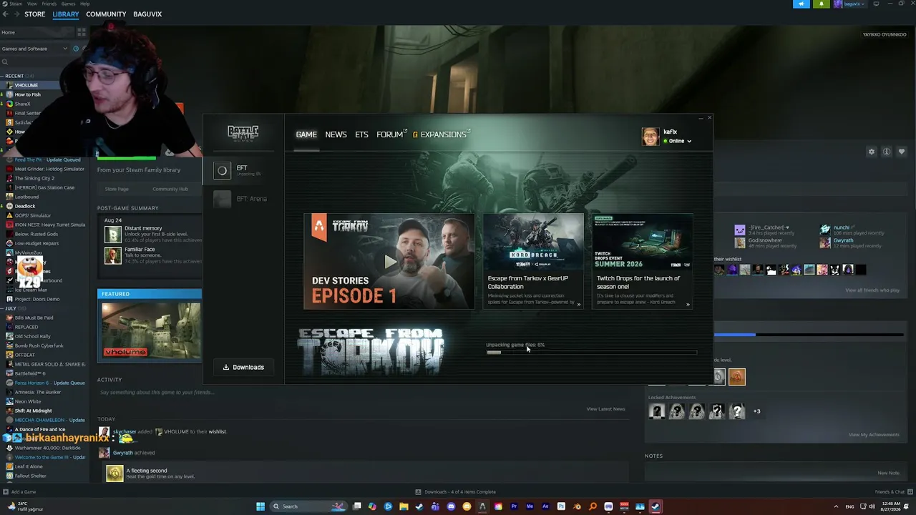
Task: Open the EXPANSIONS tab in launcher
Action: [x=442, y=134]
